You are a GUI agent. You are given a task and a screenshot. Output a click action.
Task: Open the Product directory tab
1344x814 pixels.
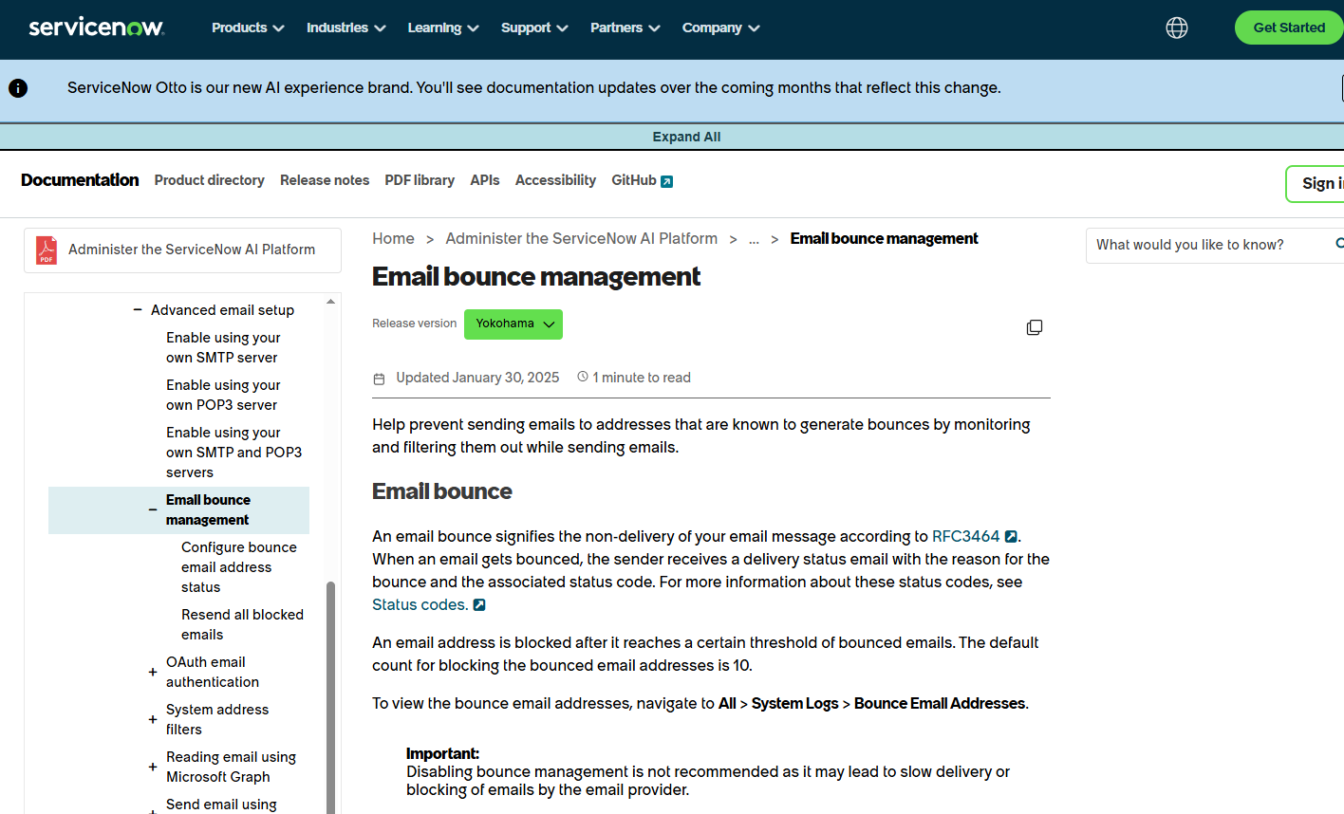pyautogui.click(x=210, y=180)
